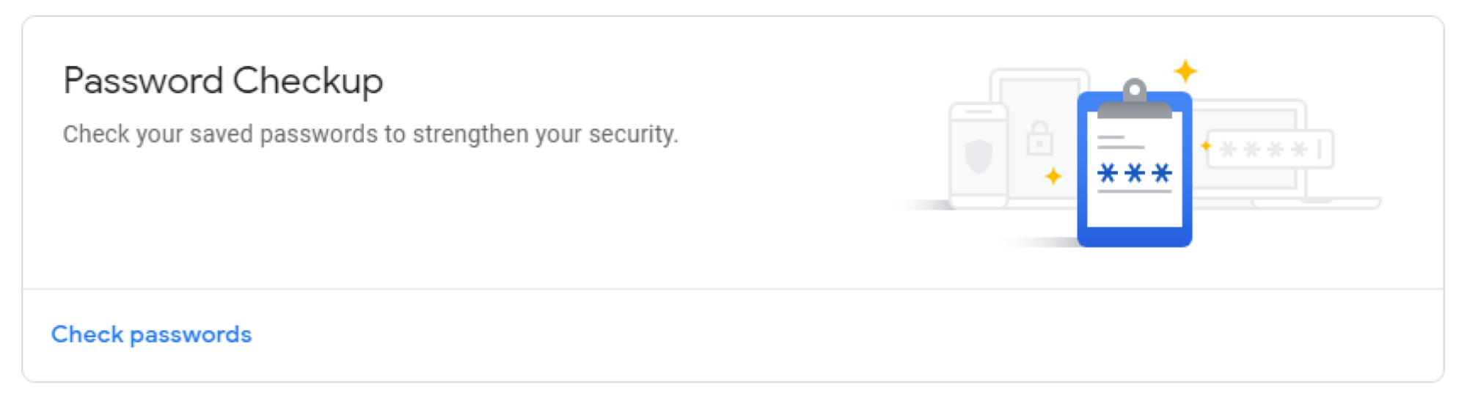Click the three blue asterisks on clipboard
The image size is (1467, 410).
coord(1134,173)
